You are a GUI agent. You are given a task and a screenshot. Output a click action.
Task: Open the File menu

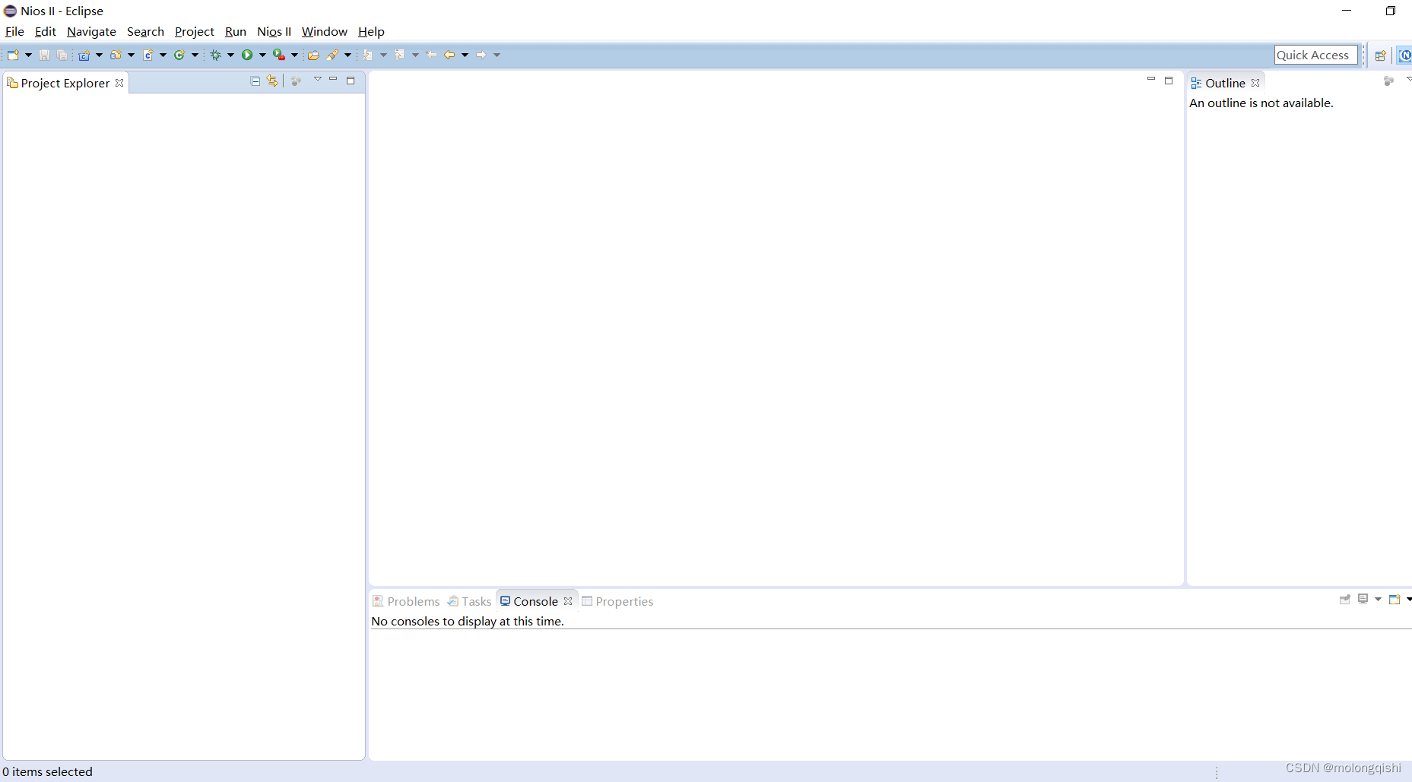pyautogui.click(x=14, y=31)
